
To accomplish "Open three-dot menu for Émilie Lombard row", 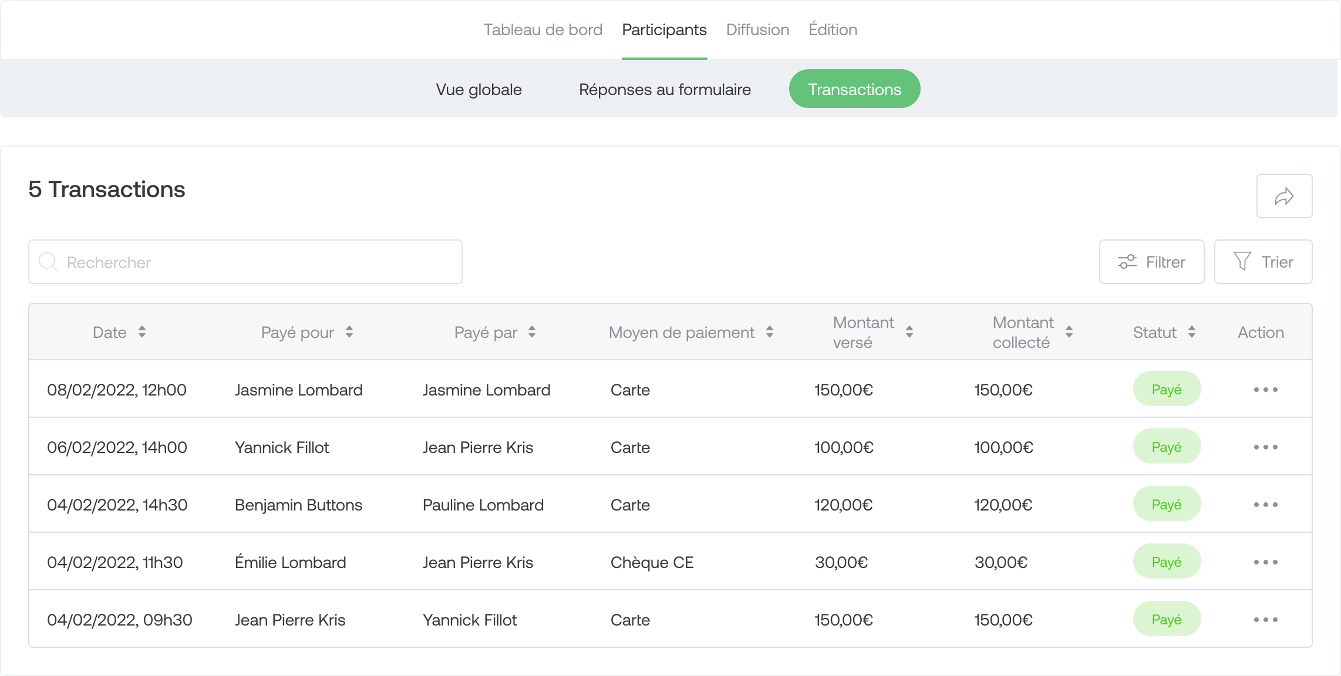I will [x=1265, y=562].
